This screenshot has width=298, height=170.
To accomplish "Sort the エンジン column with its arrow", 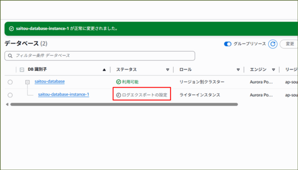I will (273, 70).
